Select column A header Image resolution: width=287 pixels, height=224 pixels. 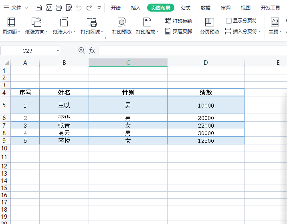(25, 63)
